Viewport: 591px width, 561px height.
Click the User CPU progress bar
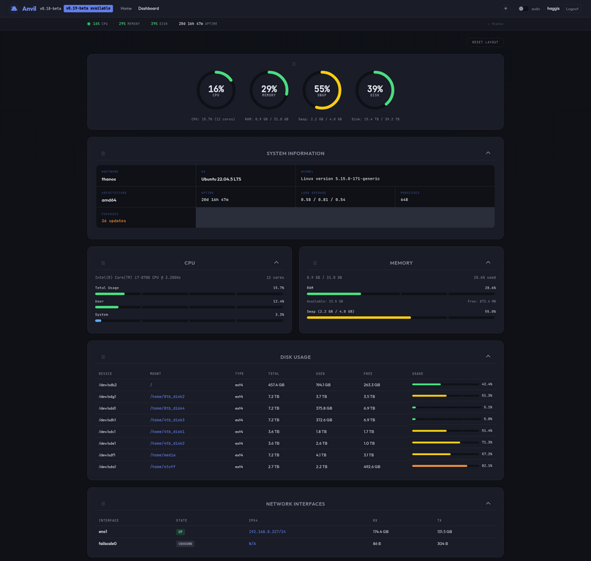189,308
